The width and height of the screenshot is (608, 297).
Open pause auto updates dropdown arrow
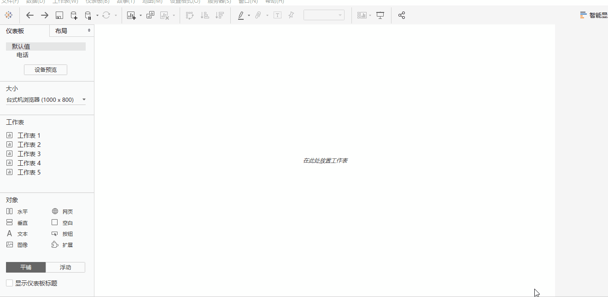97,15
